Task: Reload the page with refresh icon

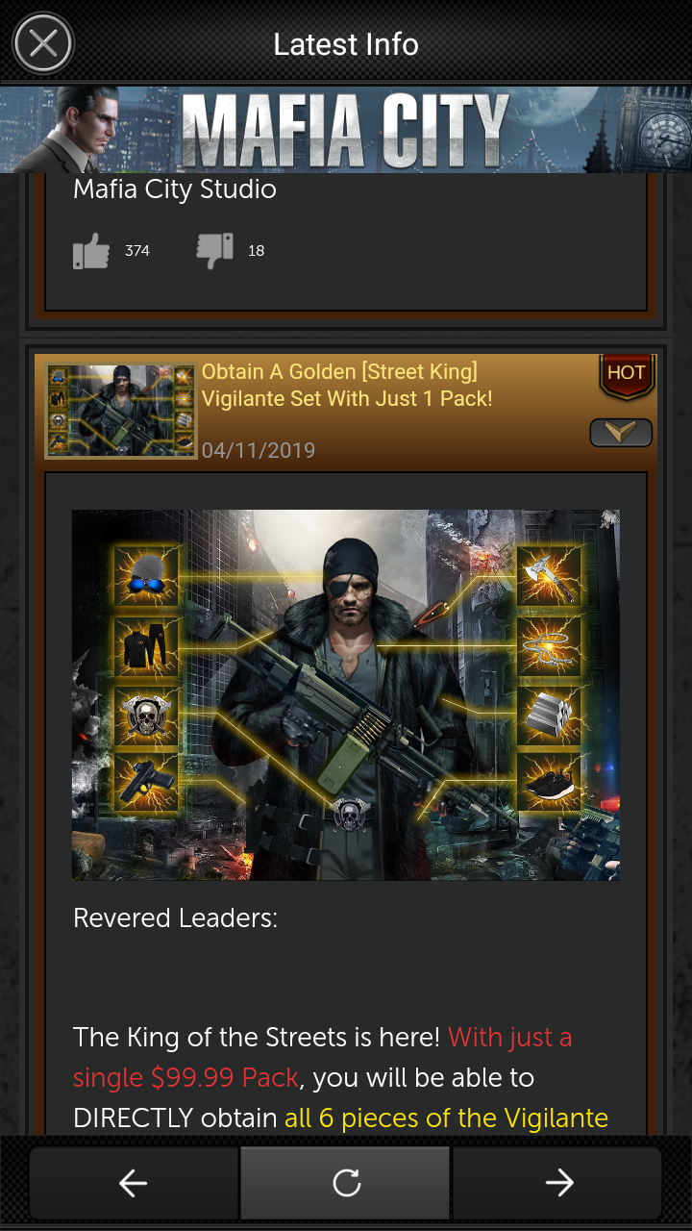Action: click(x=346, y=1183)
